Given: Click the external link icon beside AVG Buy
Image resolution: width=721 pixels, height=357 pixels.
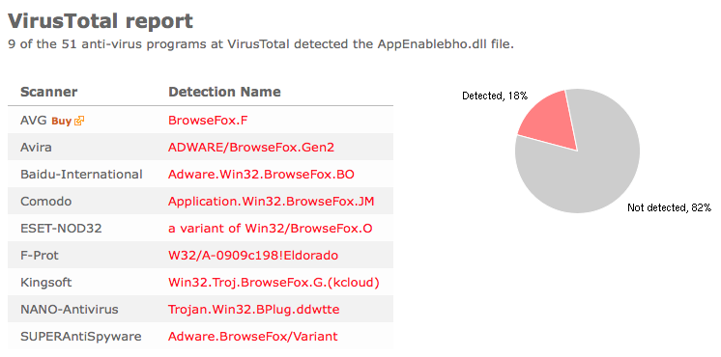Looking at the screenshot, I should click(79, 121).
